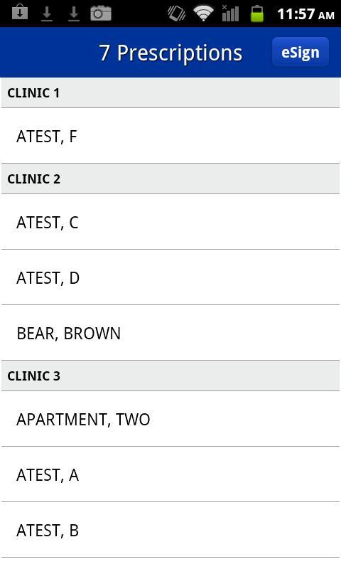The height and width of the screenshot is (569, 341).
Task: Tap the eSign button
Action: [x=301, y=52]
